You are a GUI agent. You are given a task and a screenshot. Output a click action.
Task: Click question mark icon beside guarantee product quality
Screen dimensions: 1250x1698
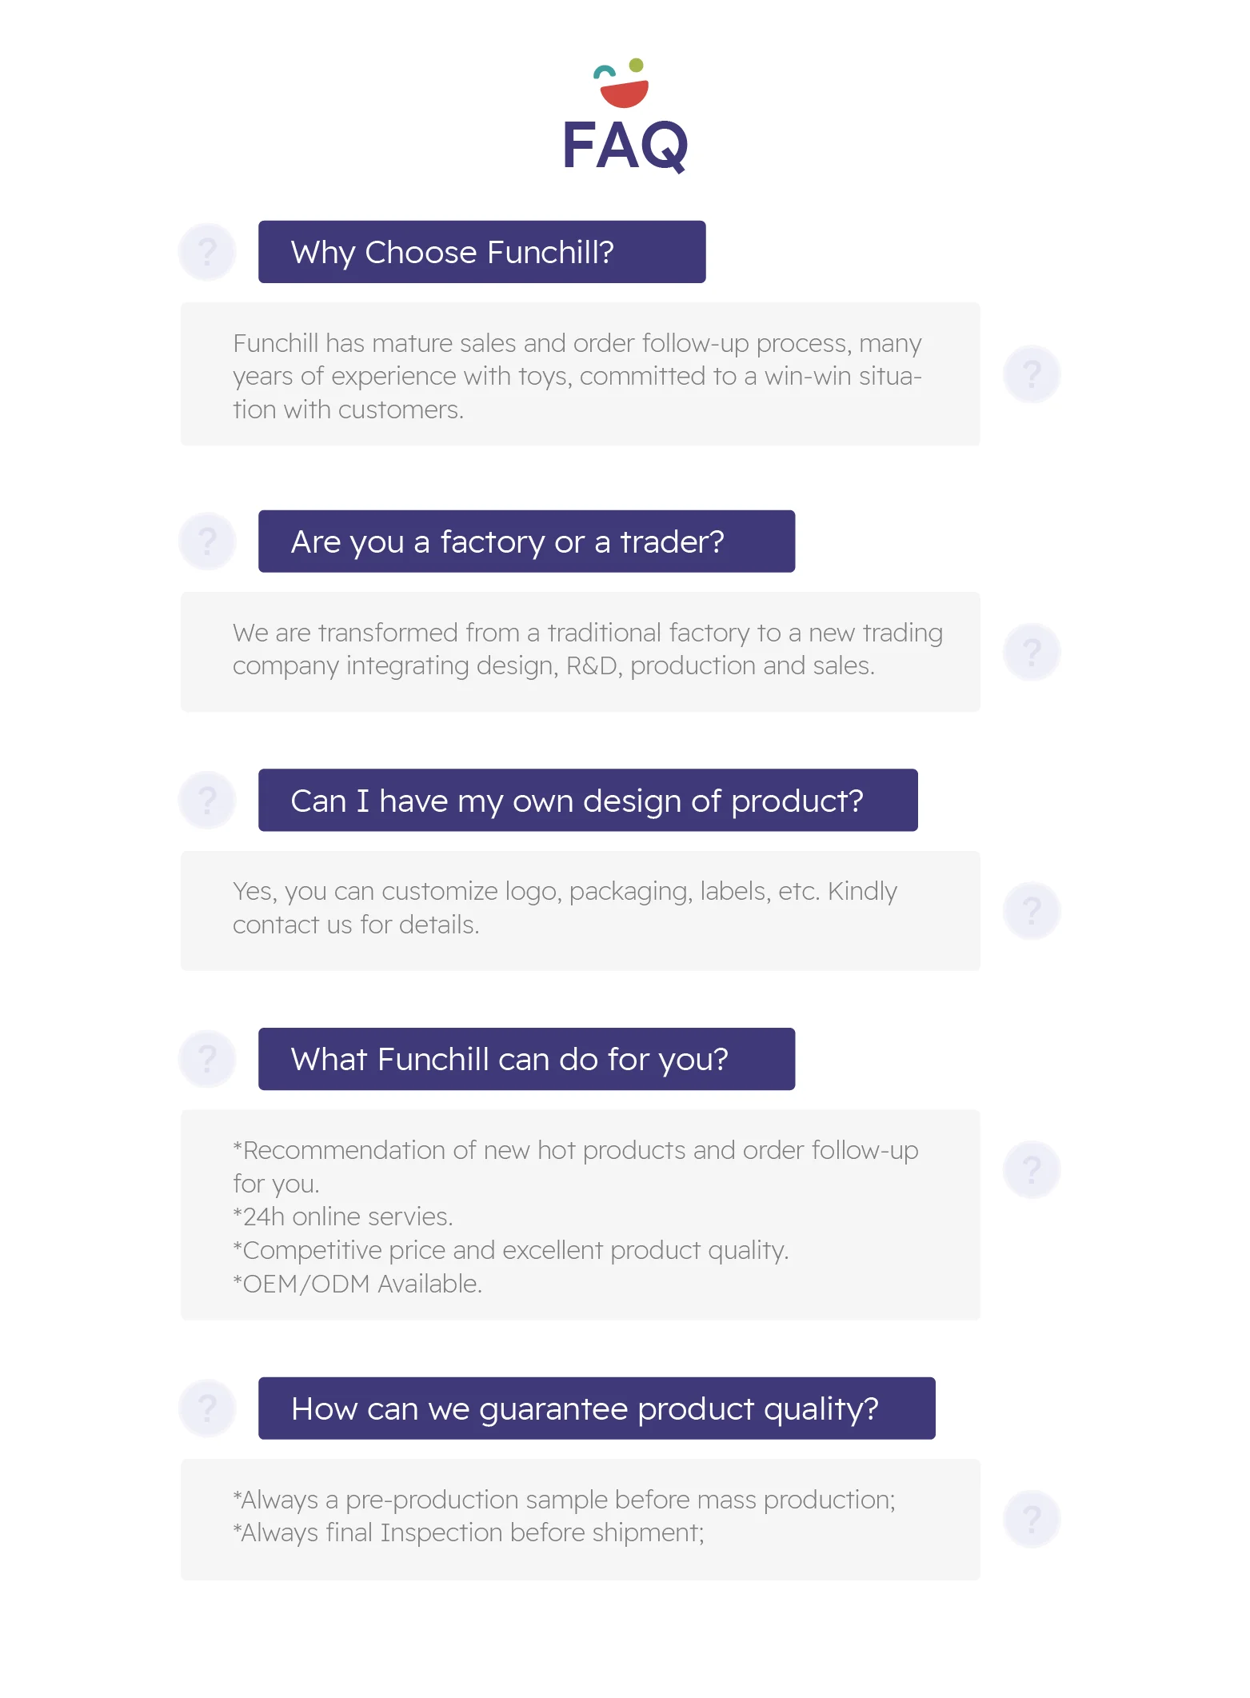(207, 1408)
